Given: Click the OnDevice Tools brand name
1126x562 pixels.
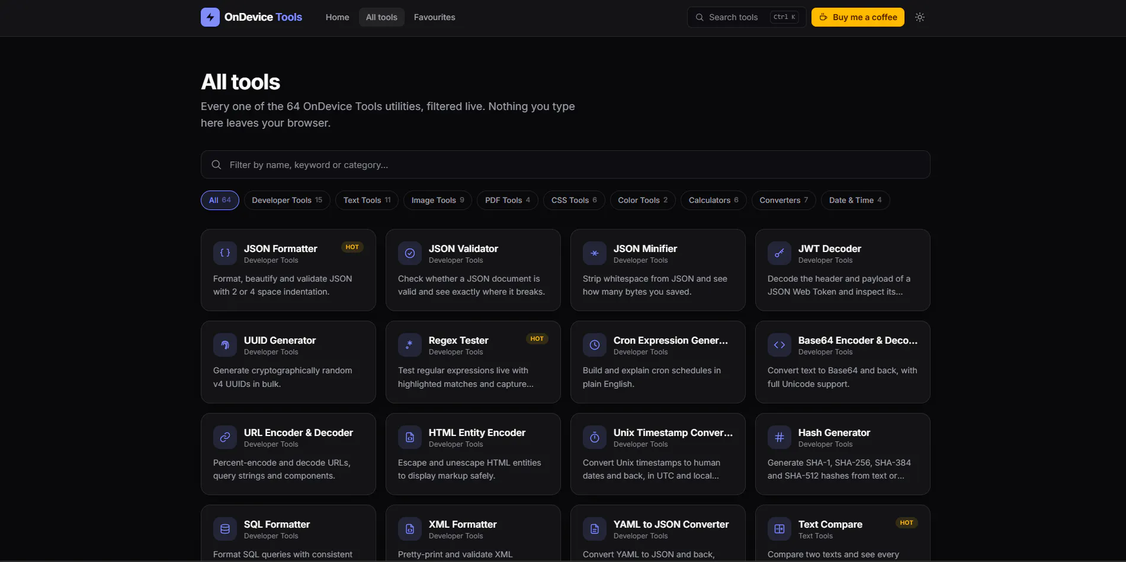Looking at the screenshot, I should [x=263, y=17].
